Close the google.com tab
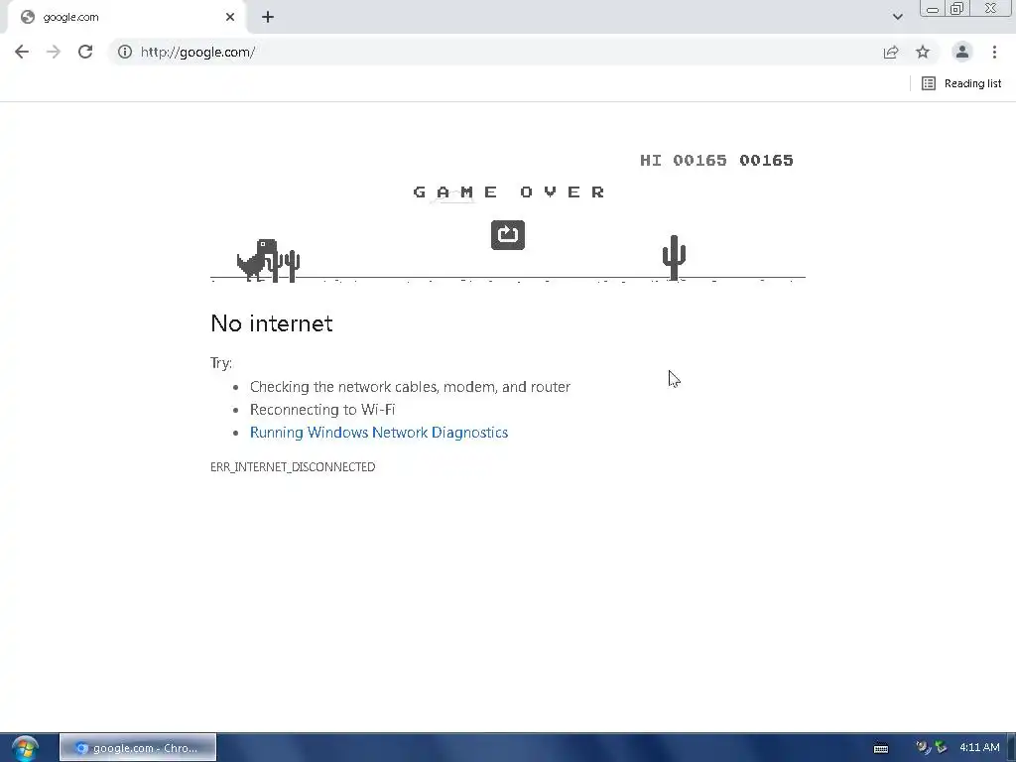Screen dimensions: 1016x762 [x=230, y=18]
